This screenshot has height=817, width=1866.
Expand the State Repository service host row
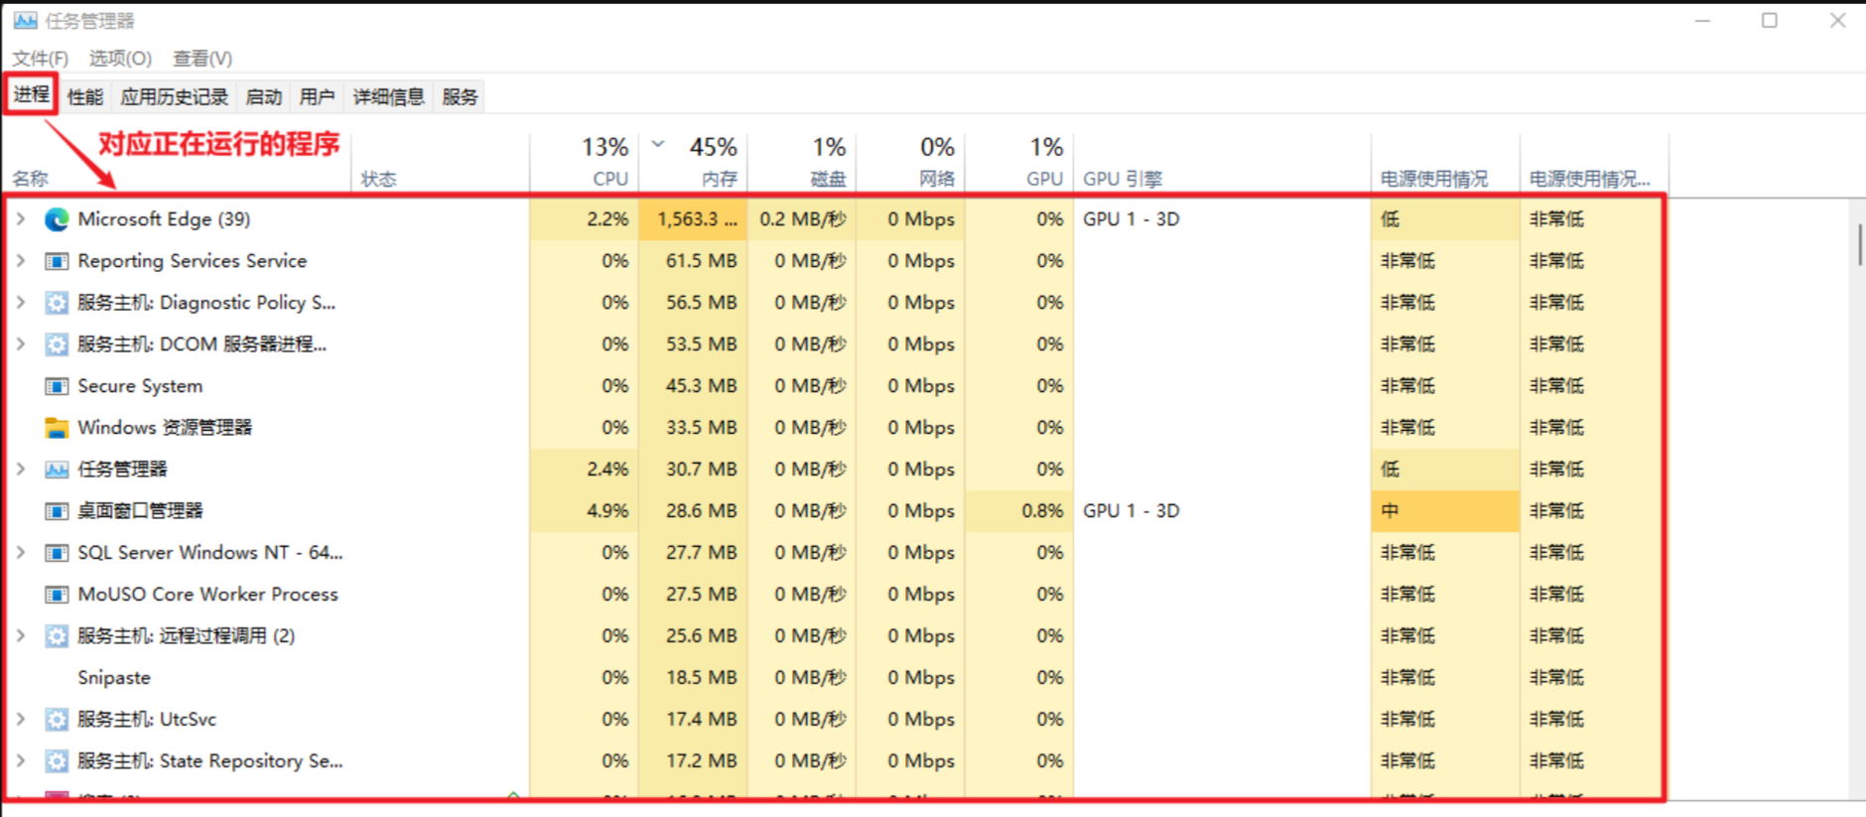(x=21, y=760)
